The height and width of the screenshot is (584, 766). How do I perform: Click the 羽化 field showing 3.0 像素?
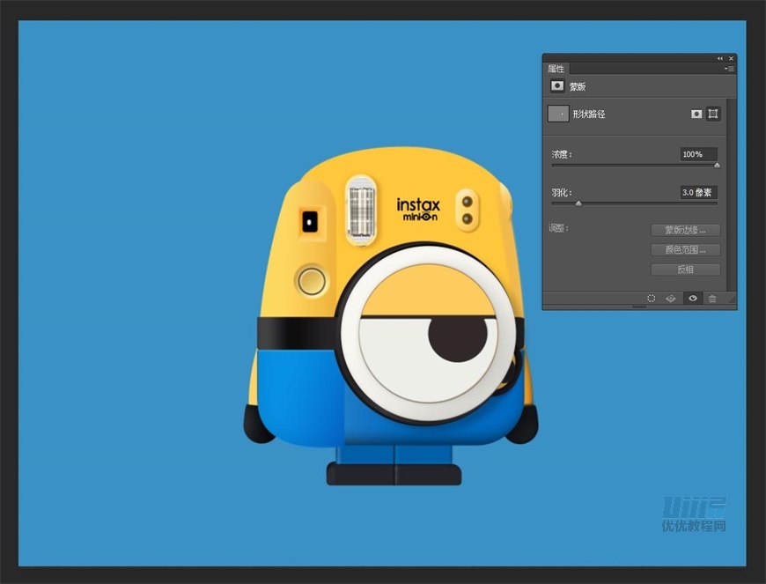pos(698,192)
